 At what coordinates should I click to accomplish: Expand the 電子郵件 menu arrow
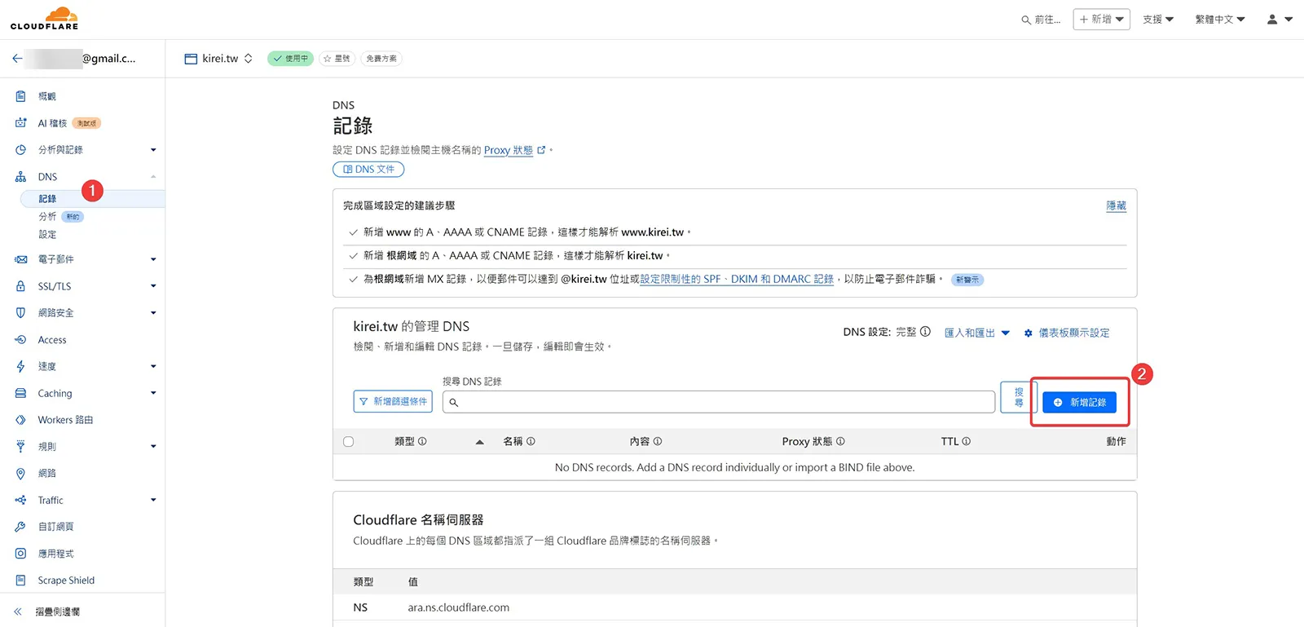click(x=153, y=259)
